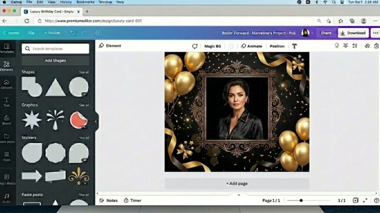
Task: Click the user avatar in header
Action: point(305,33)
